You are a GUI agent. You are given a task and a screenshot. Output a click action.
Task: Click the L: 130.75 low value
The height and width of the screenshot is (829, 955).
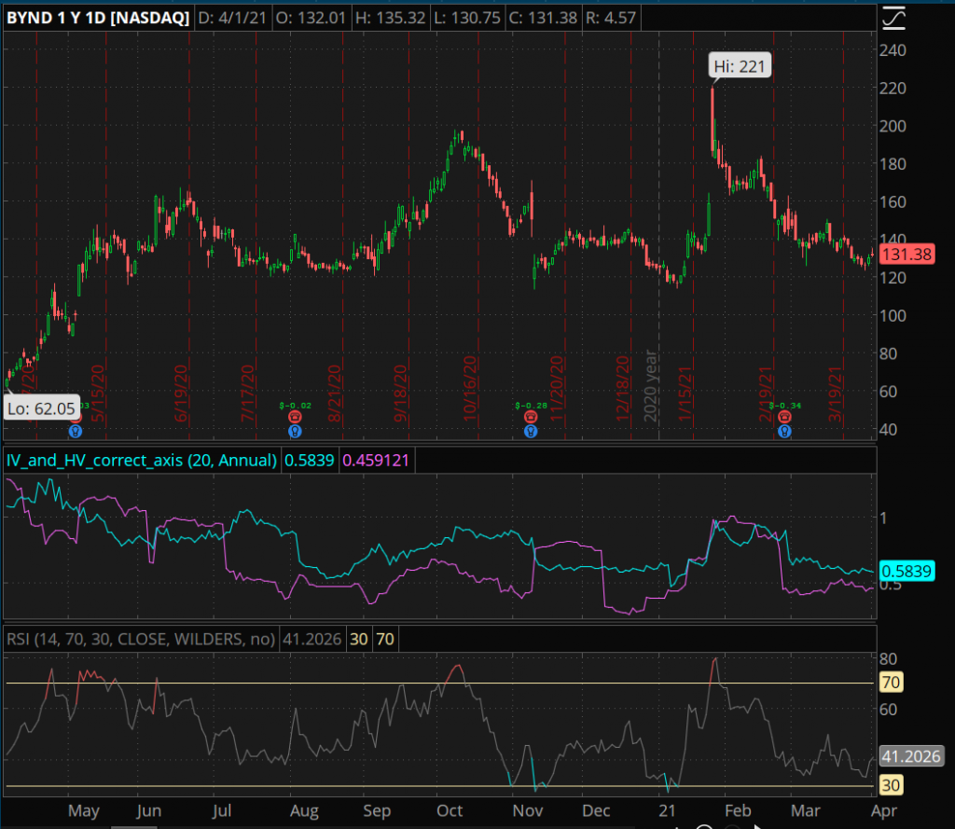(466, 18)
